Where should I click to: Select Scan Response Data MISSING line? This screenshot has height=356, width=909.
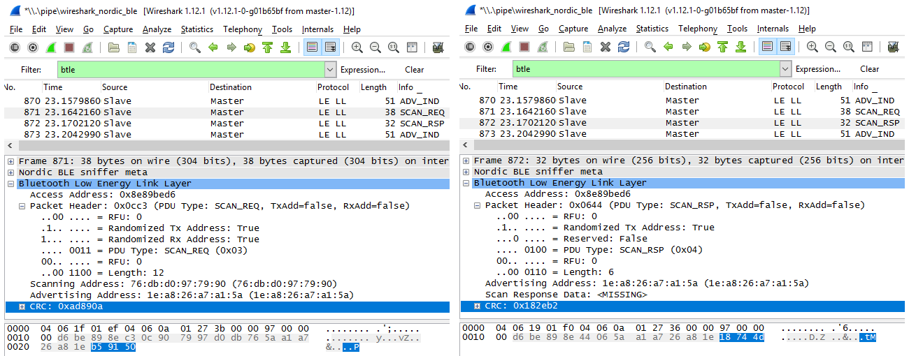566,295
